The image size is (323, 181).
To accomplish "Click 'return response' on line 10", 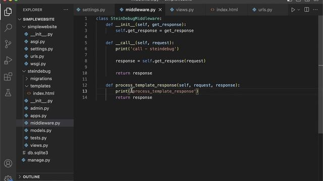I will click(x=134, y=73).
